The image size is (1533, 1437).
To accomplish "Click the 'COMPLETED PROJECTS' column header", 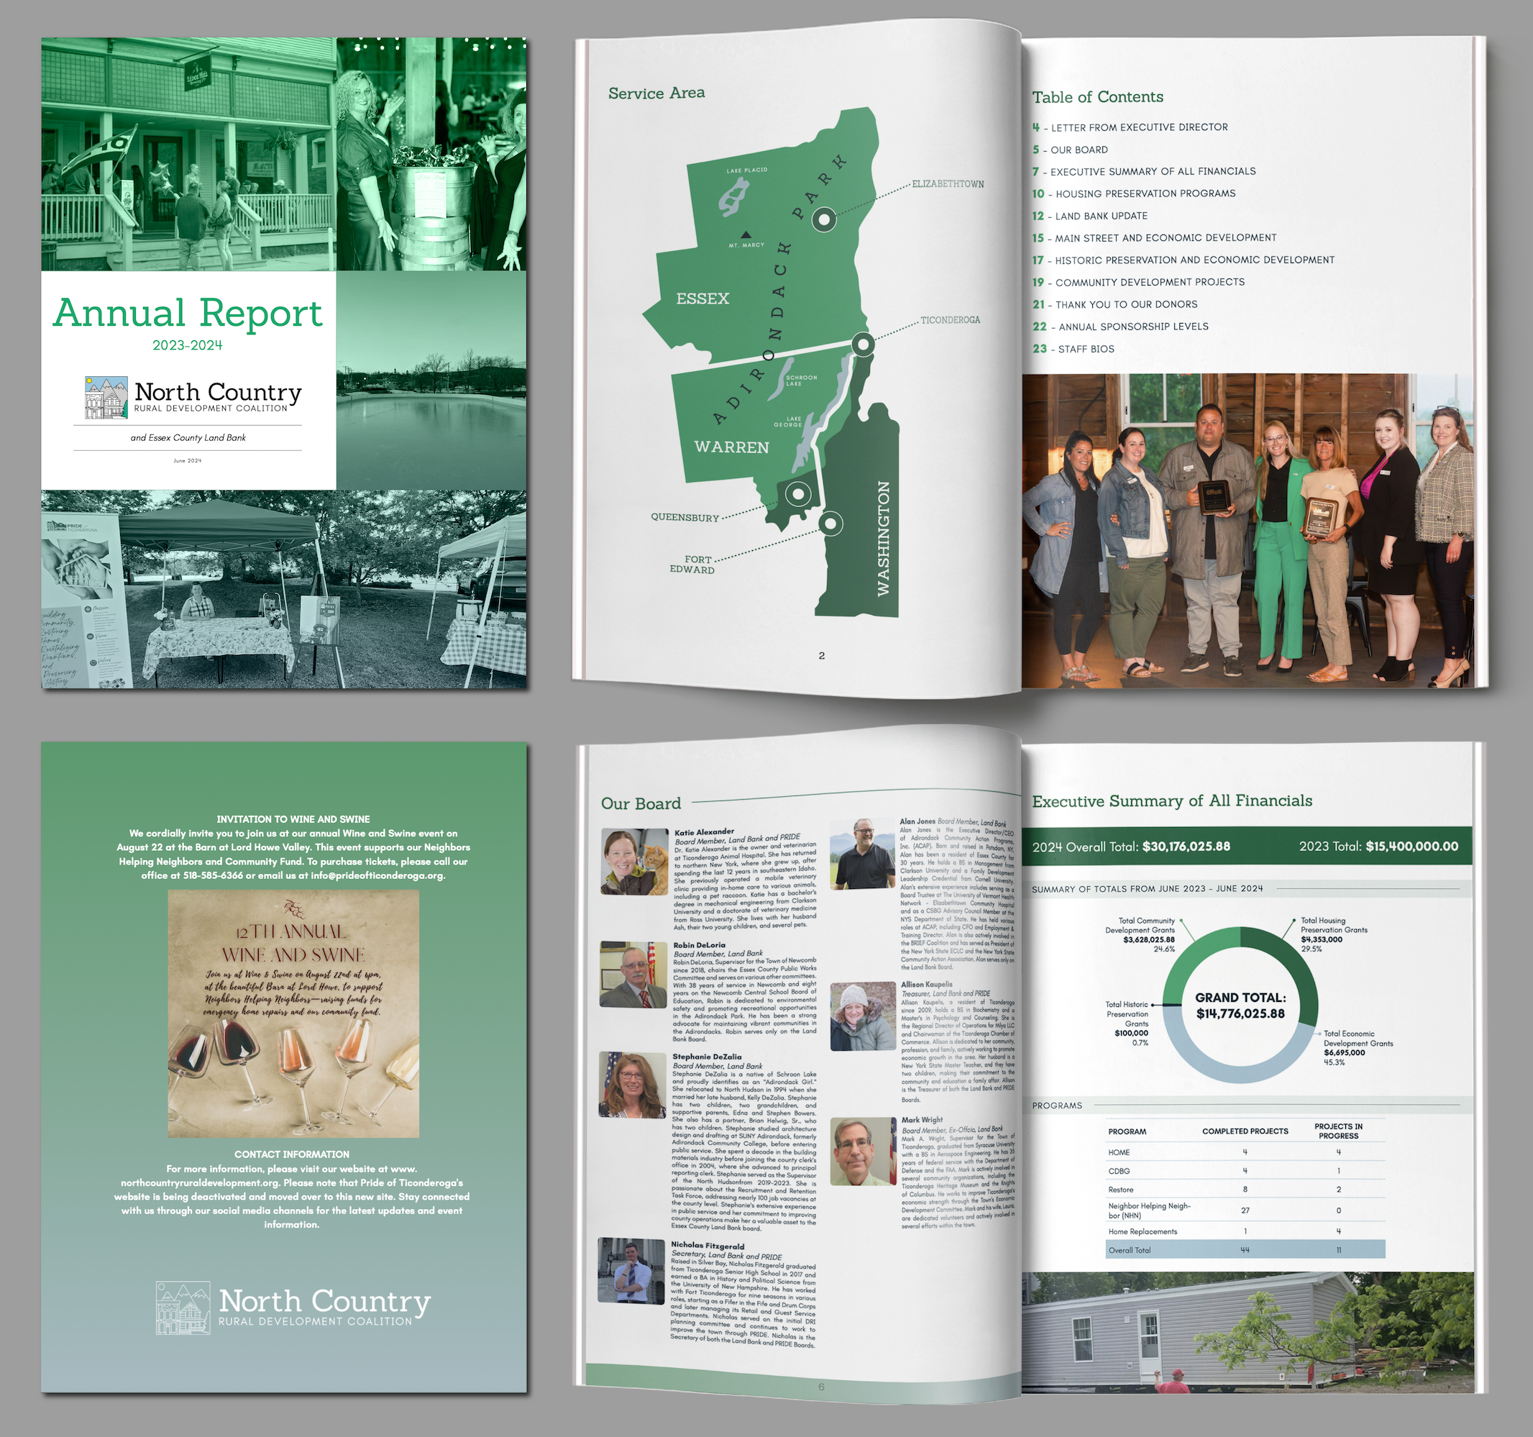I will [1245, 1131].
